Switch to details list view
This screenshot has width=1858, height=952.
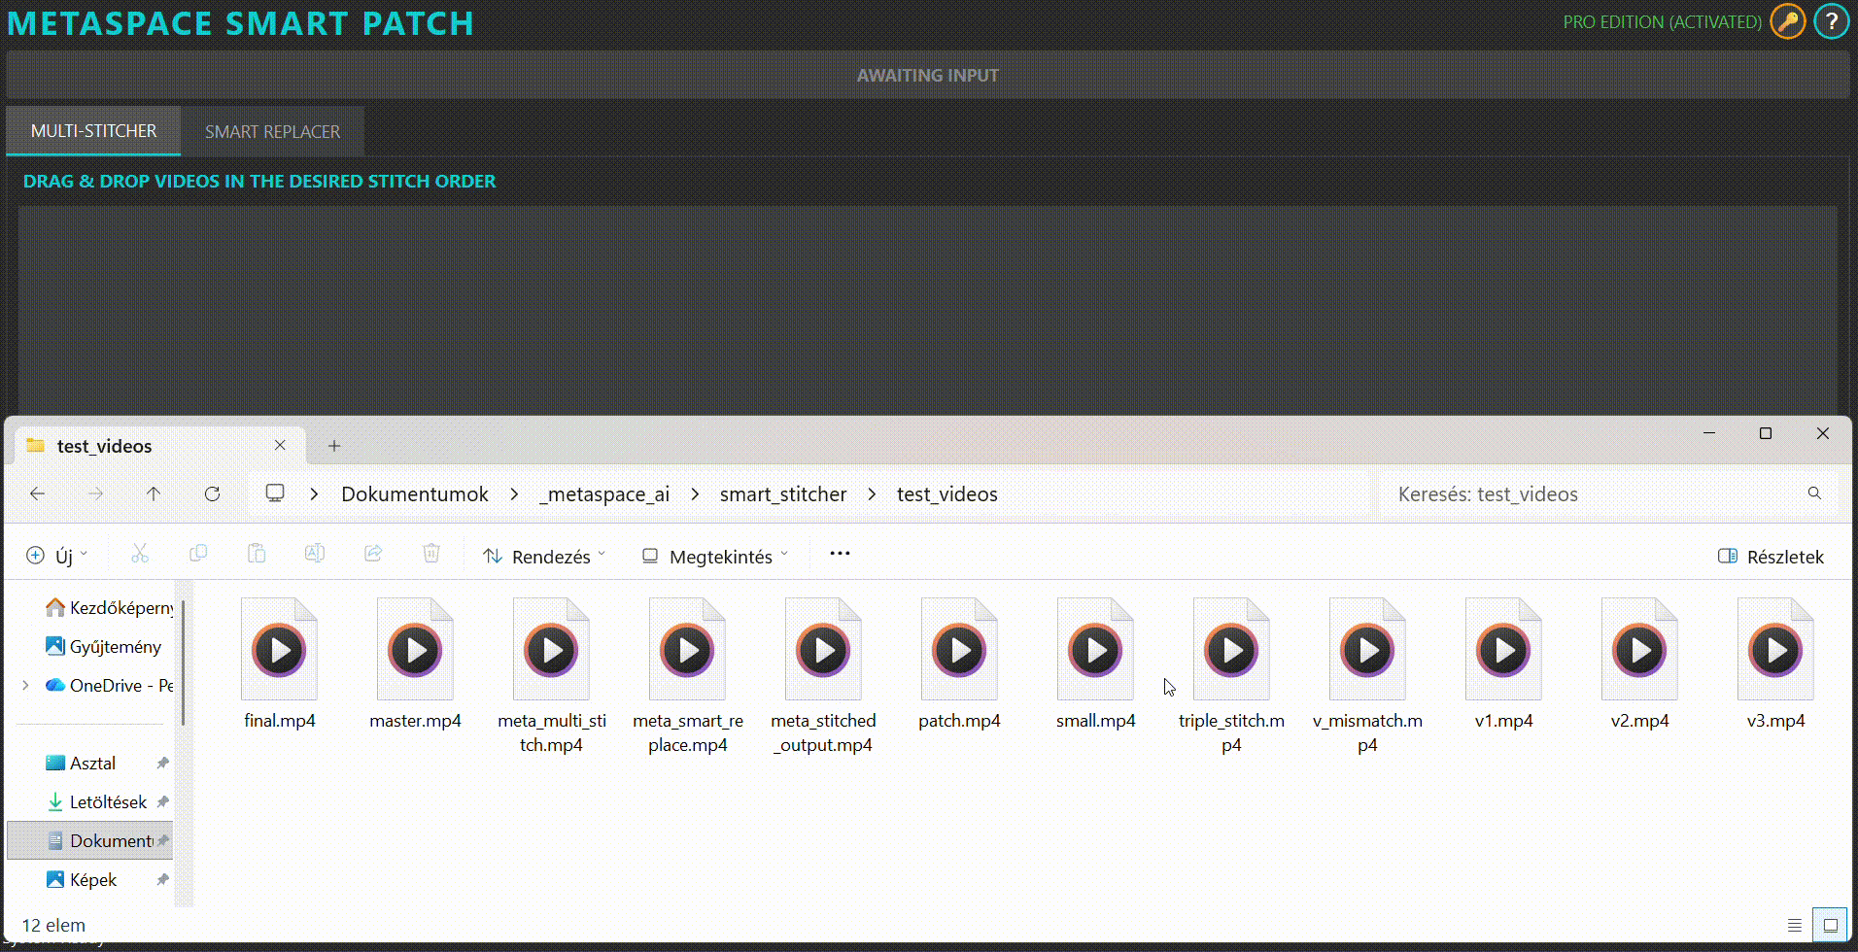[x=1794, y=925]
